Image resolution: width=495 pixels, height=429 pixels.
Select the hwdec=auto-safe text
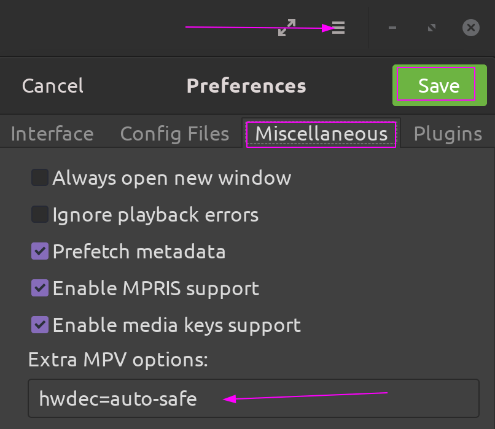(x=118, y=398)
